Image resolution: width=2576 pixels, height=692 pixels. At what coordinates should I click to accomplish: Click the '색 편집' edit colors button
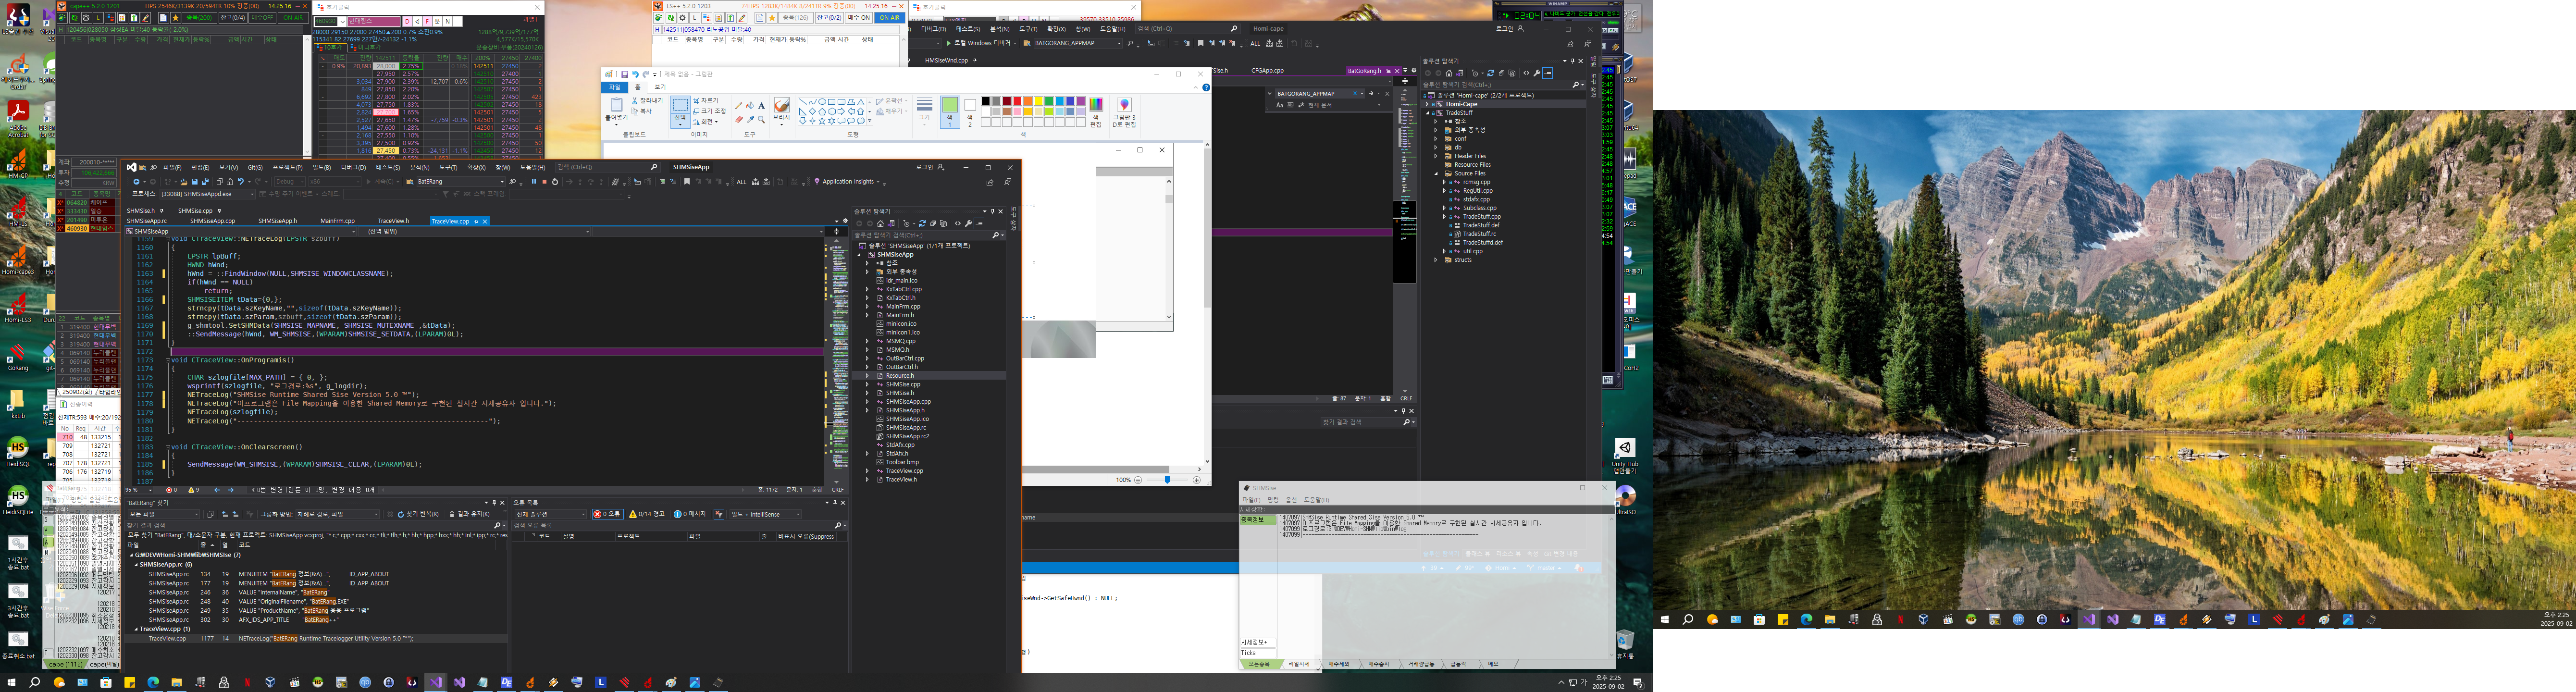[1096, 112]
